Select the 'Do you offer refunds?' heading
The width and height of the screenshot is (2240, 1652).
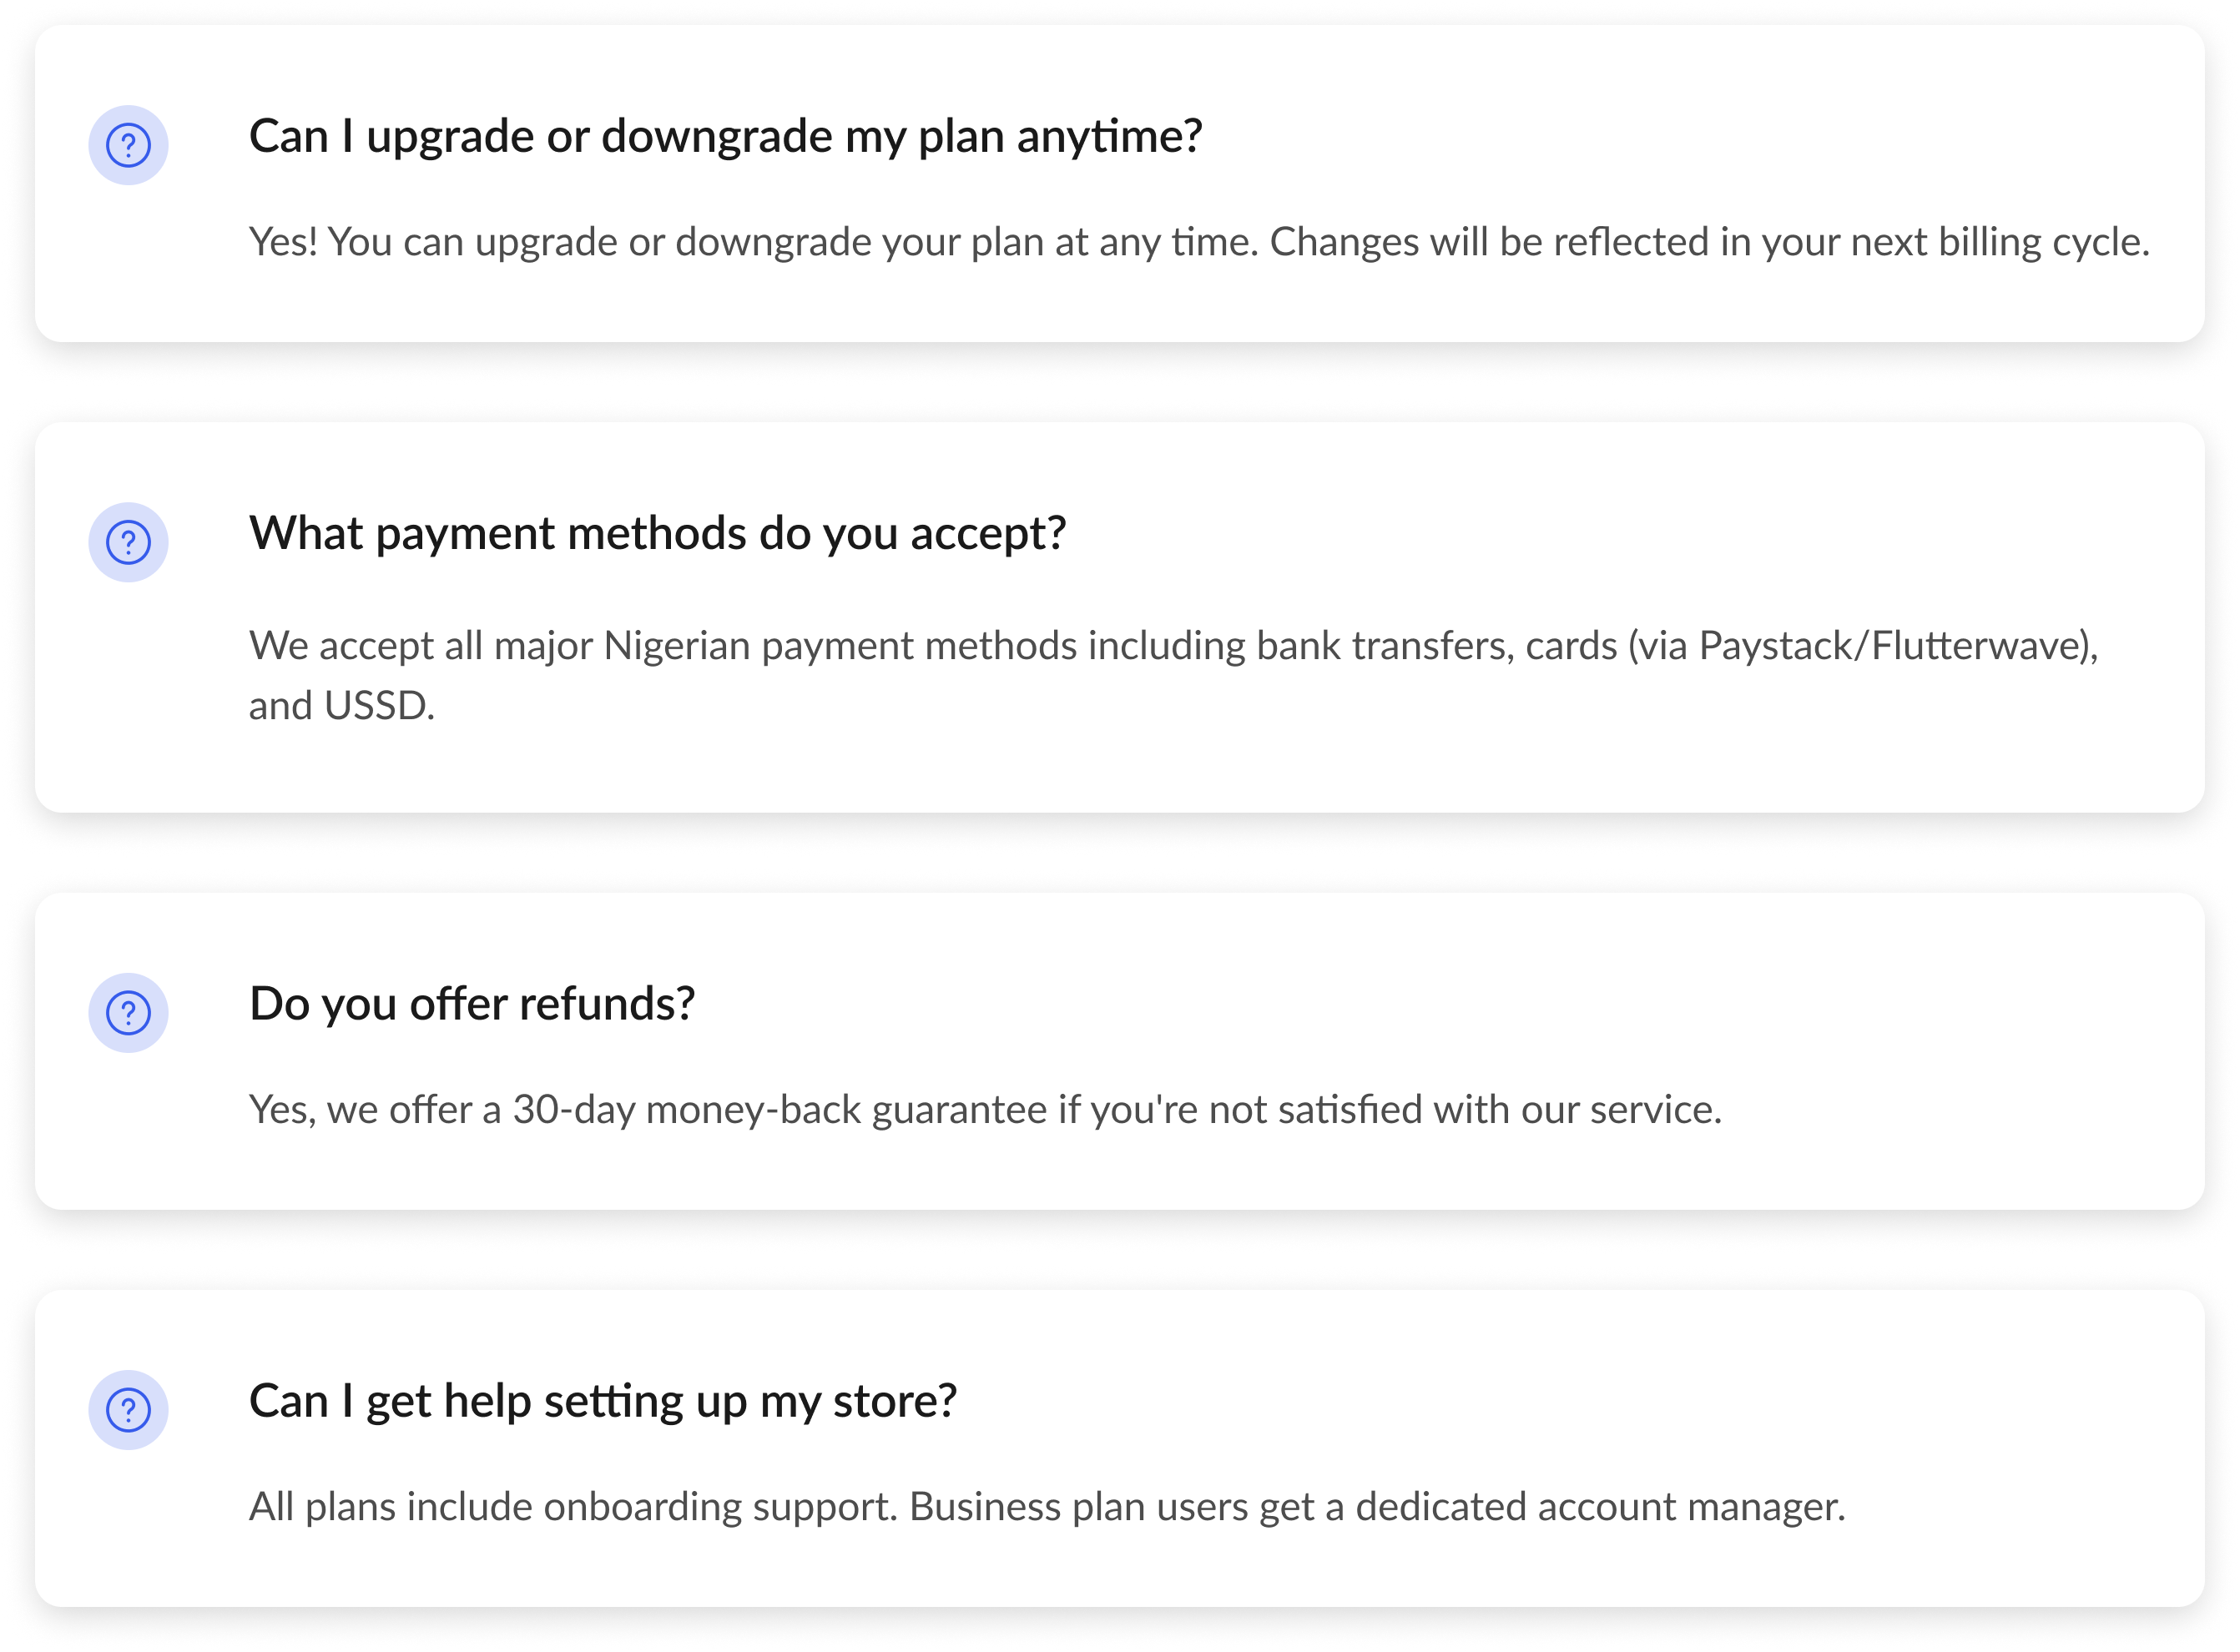472,1004
